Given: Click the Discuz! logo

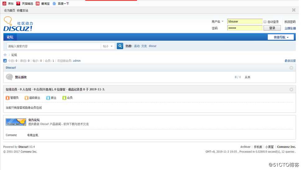Looking at the screenshot, I should click(18, 24).
